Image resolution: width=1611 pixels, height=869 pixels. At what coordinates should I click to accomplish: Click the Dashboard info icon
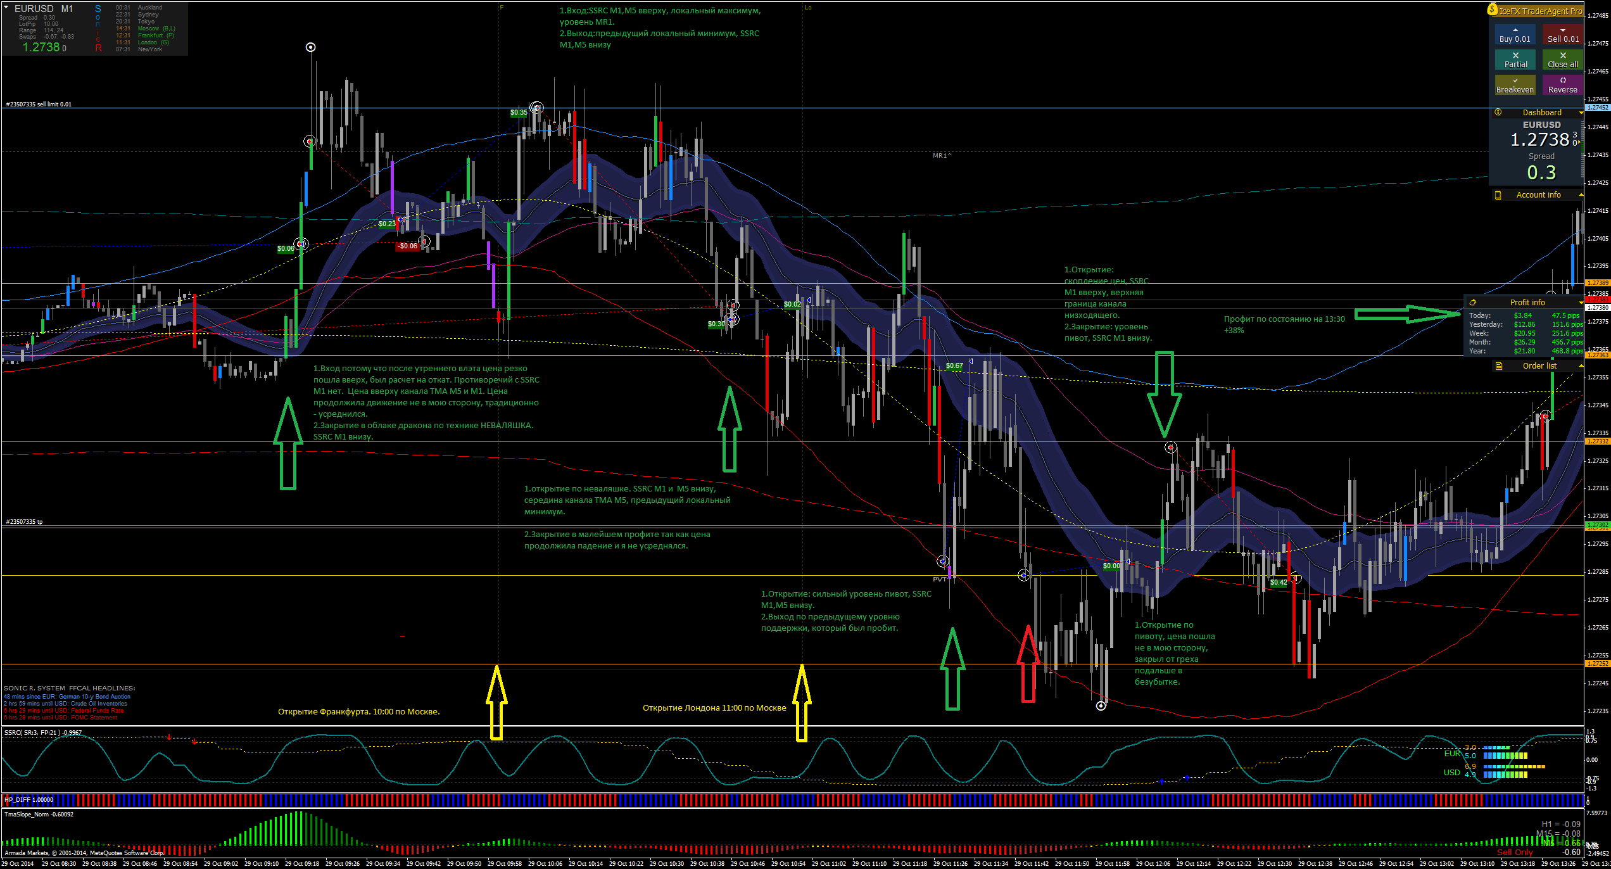[x=1498, y=112]
